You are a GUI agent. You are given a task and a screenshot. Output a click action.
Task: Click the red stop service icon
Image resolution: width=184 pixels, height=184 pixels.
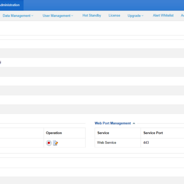point(49,143)
